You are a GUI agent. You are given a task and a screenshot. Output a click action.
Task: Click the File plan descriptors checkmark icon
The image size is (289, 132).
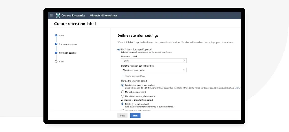click(x=56, y=44)
